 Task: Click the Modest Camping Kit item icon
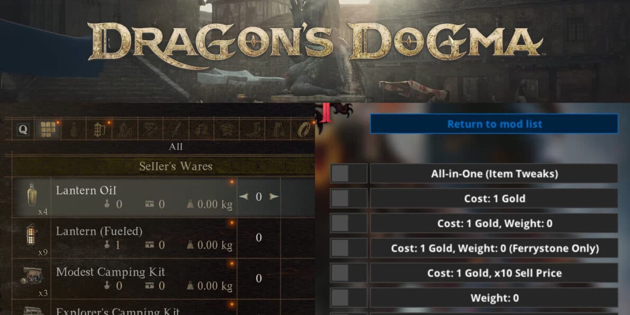pyautogui.click(x=31, y=276)
